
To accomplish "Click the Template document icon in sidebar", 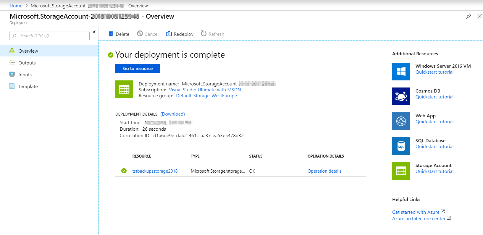I will tap(12, 86).
